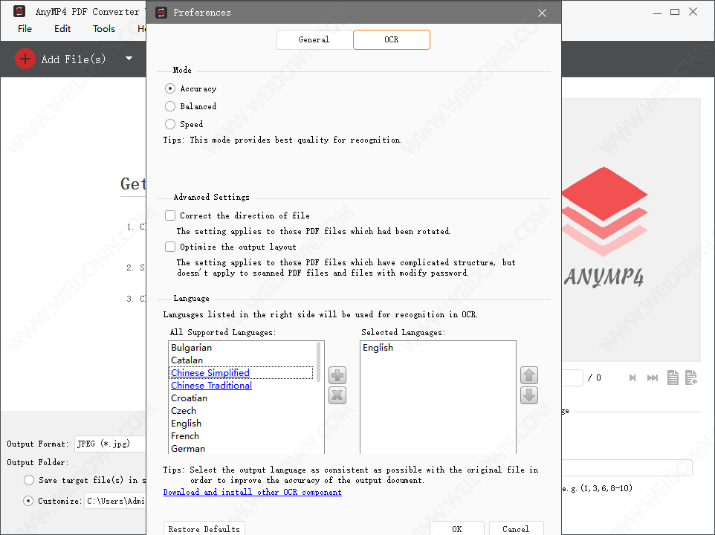Select Chinese Simplified in supported languages
The height and width of the screenshot is (535, 715).
click(242, 373)
